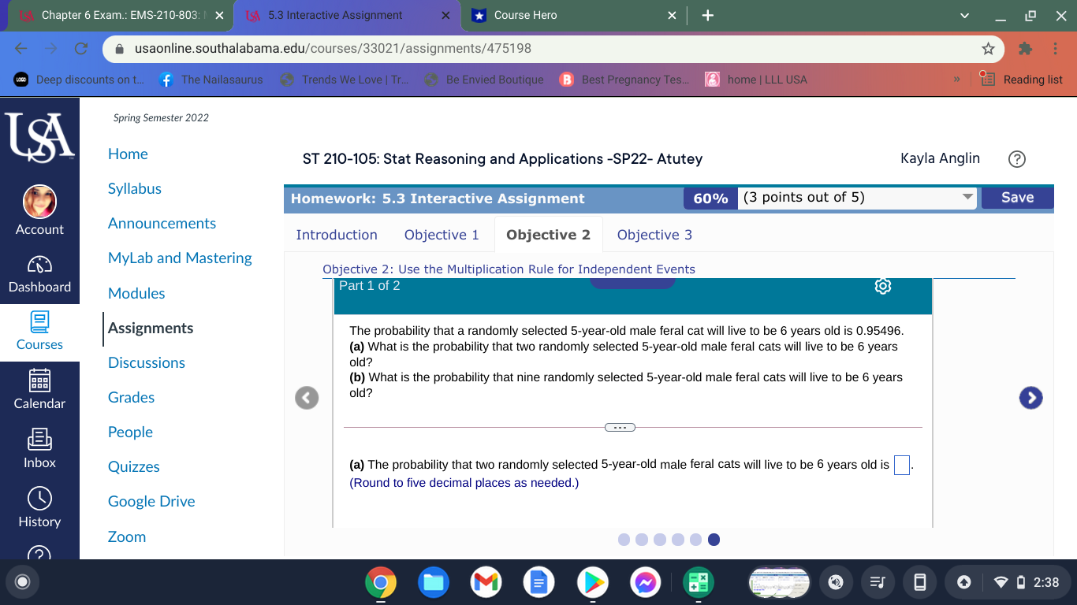Switch to the Objective 3 tab
Screen dimensions: 1077x605
[654, 234]
